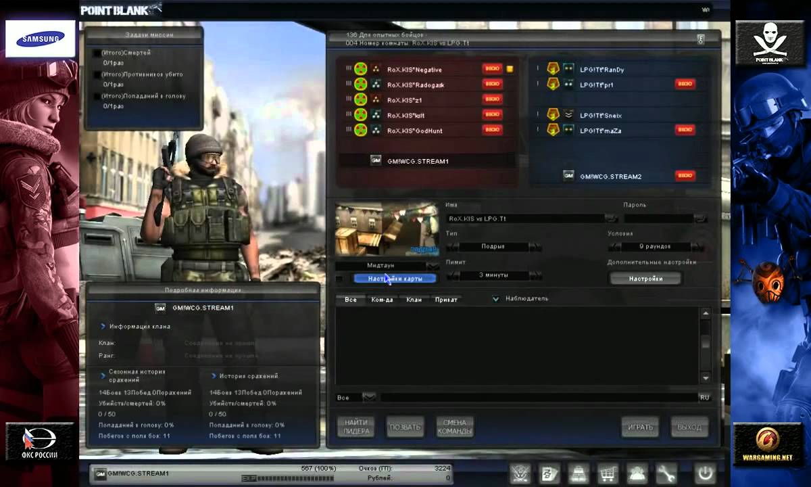Screen dimensions: 811x487
Task: Click next arrow for Тип Подрыв
Action: click(535, 246)
